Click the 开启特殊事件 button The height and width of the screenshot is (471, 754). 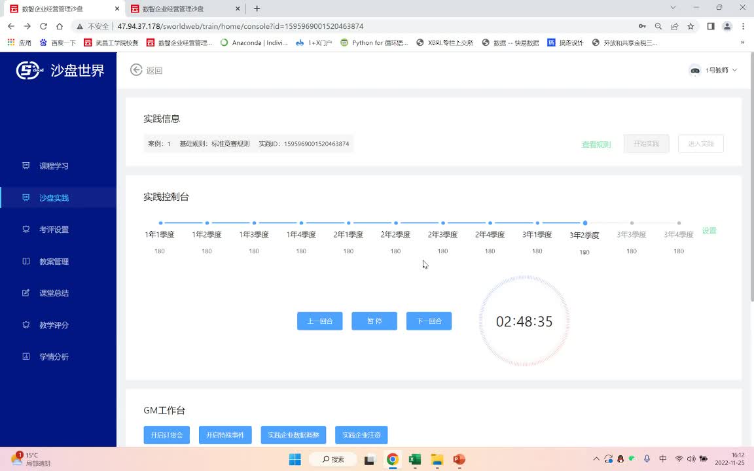[225, 435]
